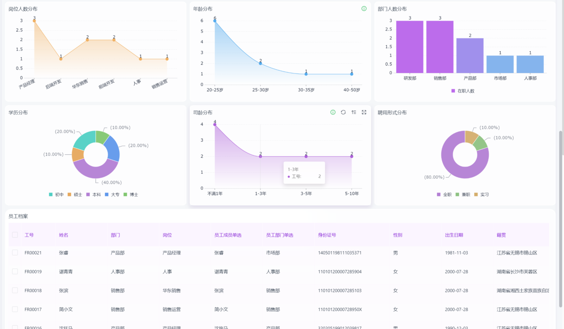Screen dimensions: 564x329
Task: Click the 销售部 bar in department chart
Action: click(440, 47)
